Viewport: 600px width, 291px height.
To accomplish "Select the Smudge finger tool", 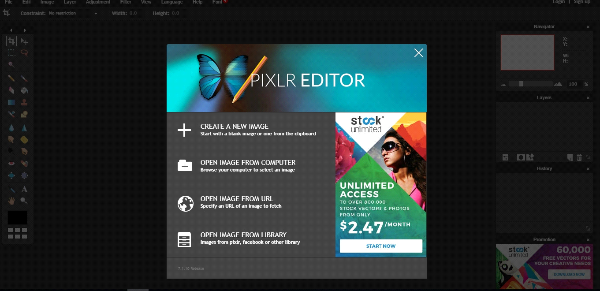I will pyautogui.click(x=11, y=140).
